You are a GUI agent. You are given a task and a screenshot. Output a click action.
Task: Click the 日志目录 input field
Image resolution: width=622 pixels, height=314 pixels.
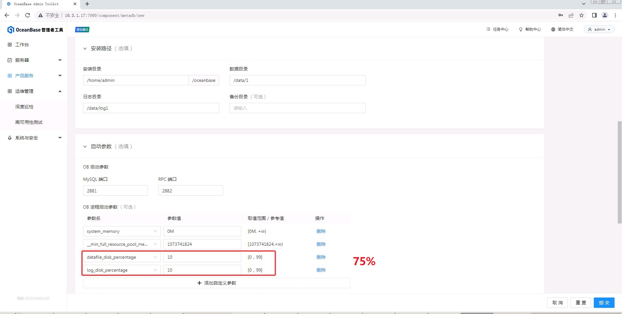pyautogui.click(x=151, y=108)
